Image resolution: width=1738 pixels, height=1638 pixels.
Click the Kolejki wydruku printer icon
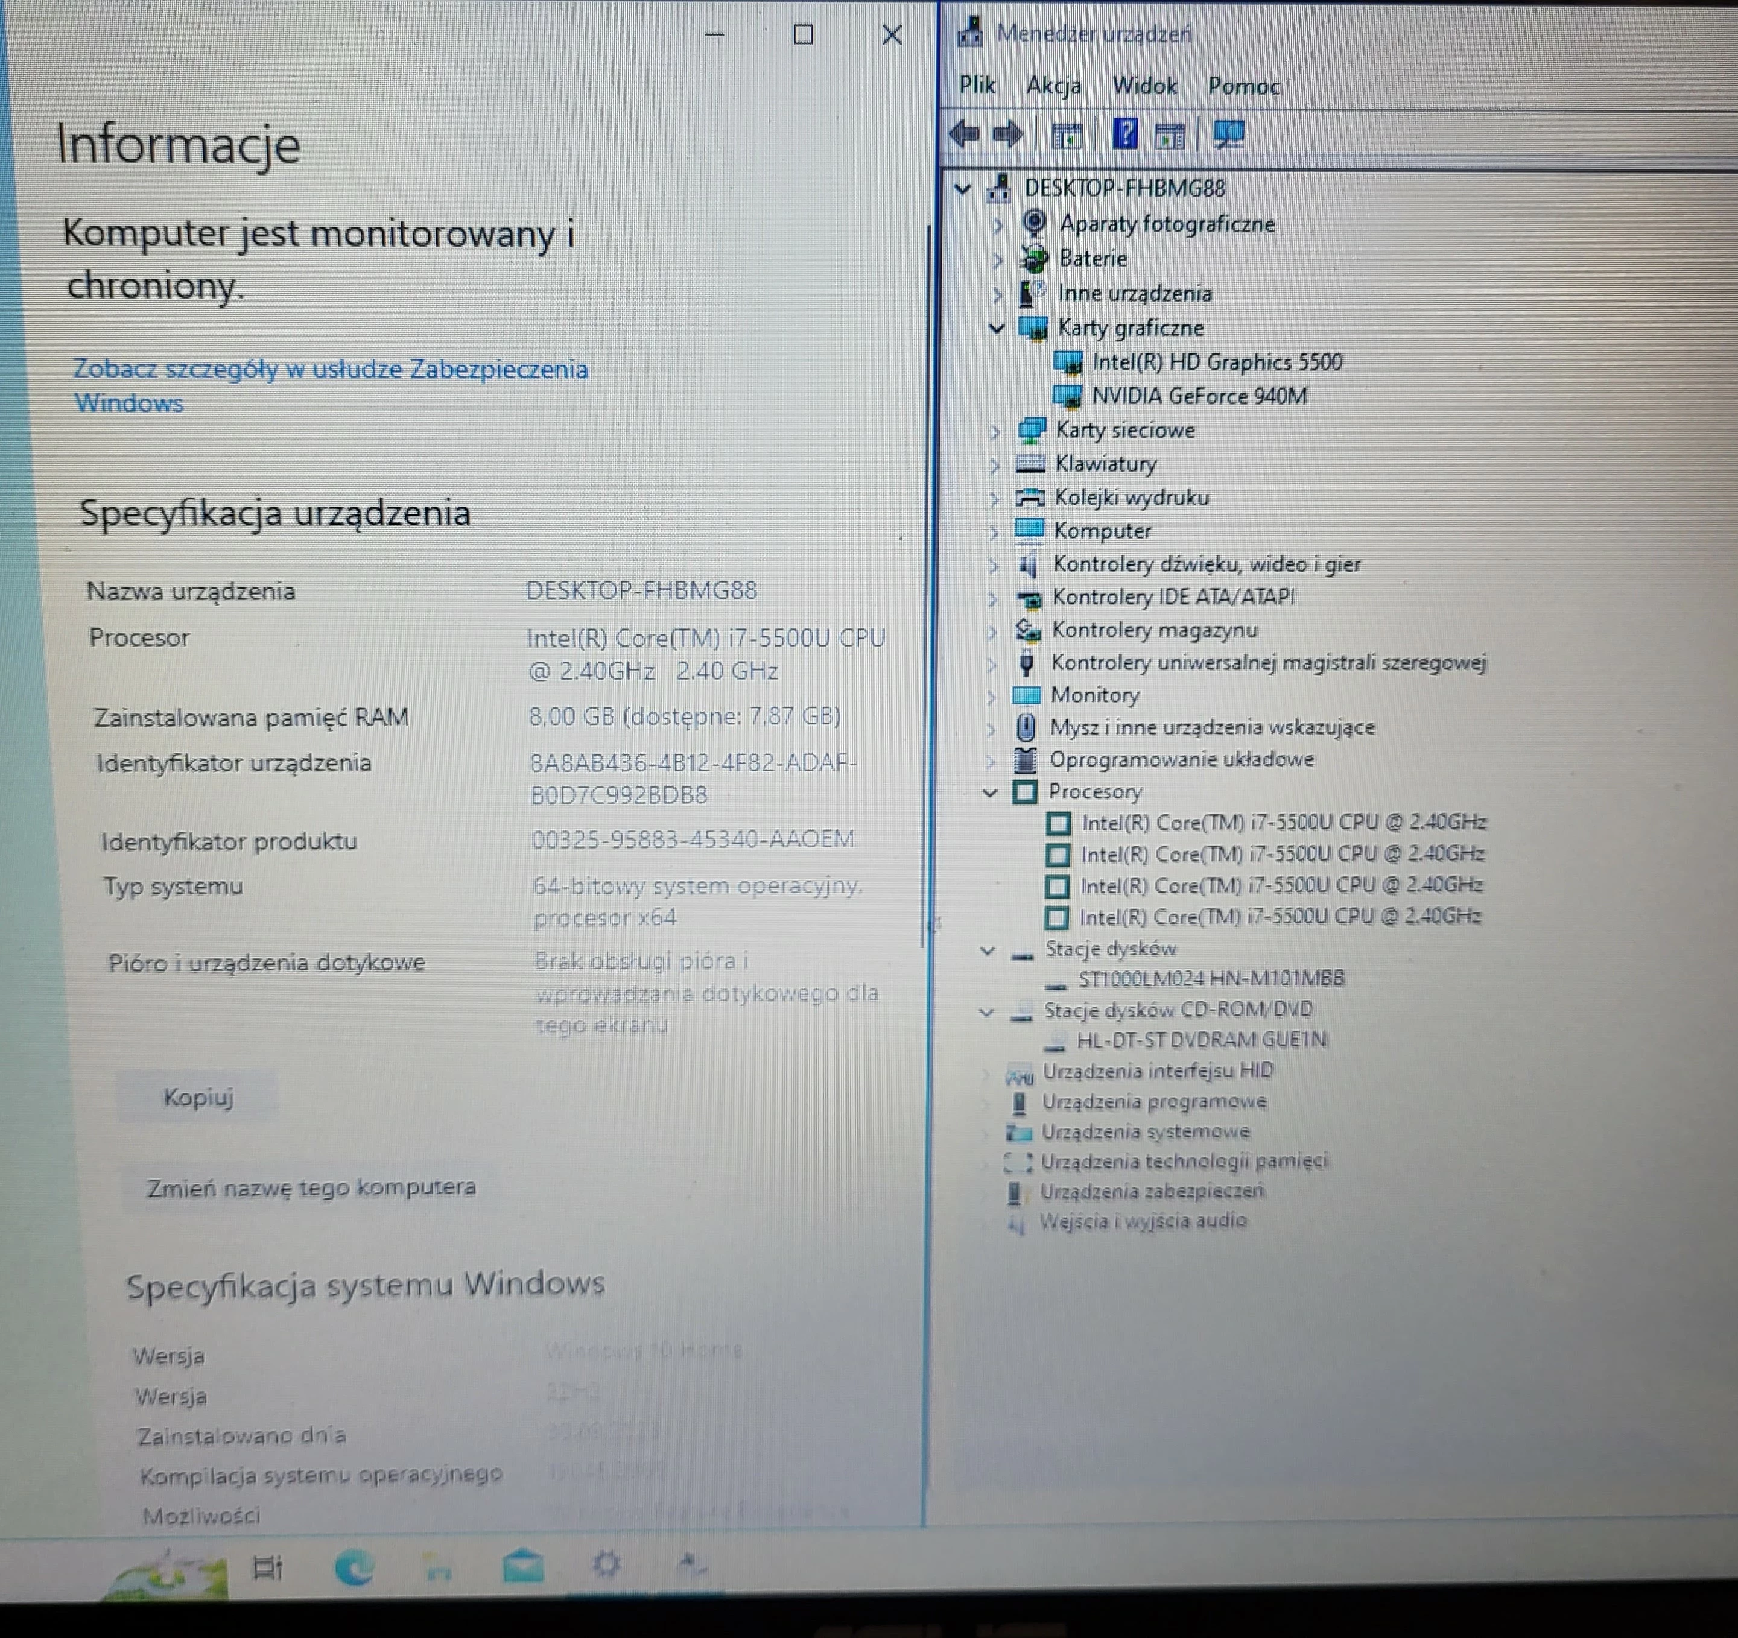pyautogui.click(x=1030, y=498)
